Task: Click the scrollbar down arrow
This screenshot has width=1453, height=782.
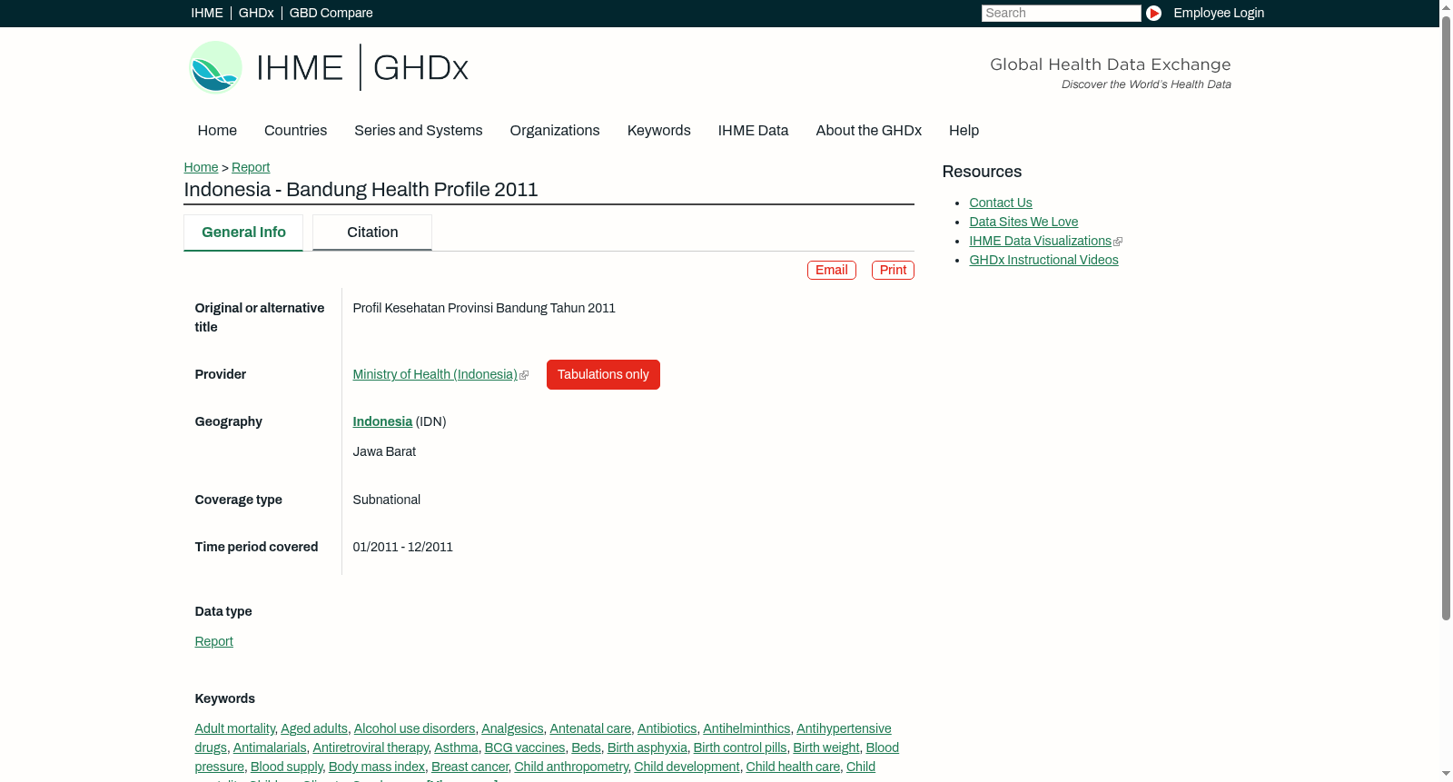Action: point(1446,775)
